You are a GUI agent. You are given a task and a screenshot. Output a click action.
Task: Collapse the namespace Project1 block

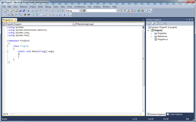pyautogui.click(x=7, y=40)
